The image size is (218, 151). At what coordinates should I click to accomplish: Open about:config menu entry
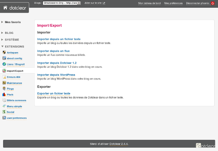[14, 59]
